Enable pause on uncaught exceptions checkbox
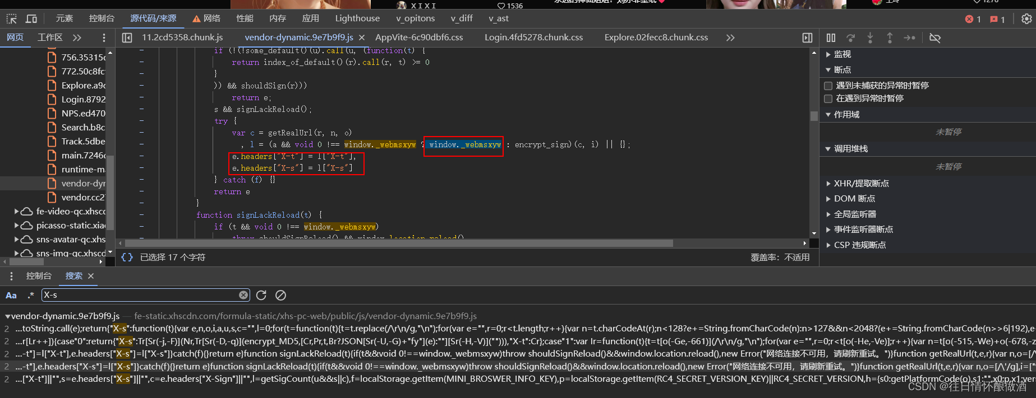1036x398 pixels. click(x=828, y=86)
